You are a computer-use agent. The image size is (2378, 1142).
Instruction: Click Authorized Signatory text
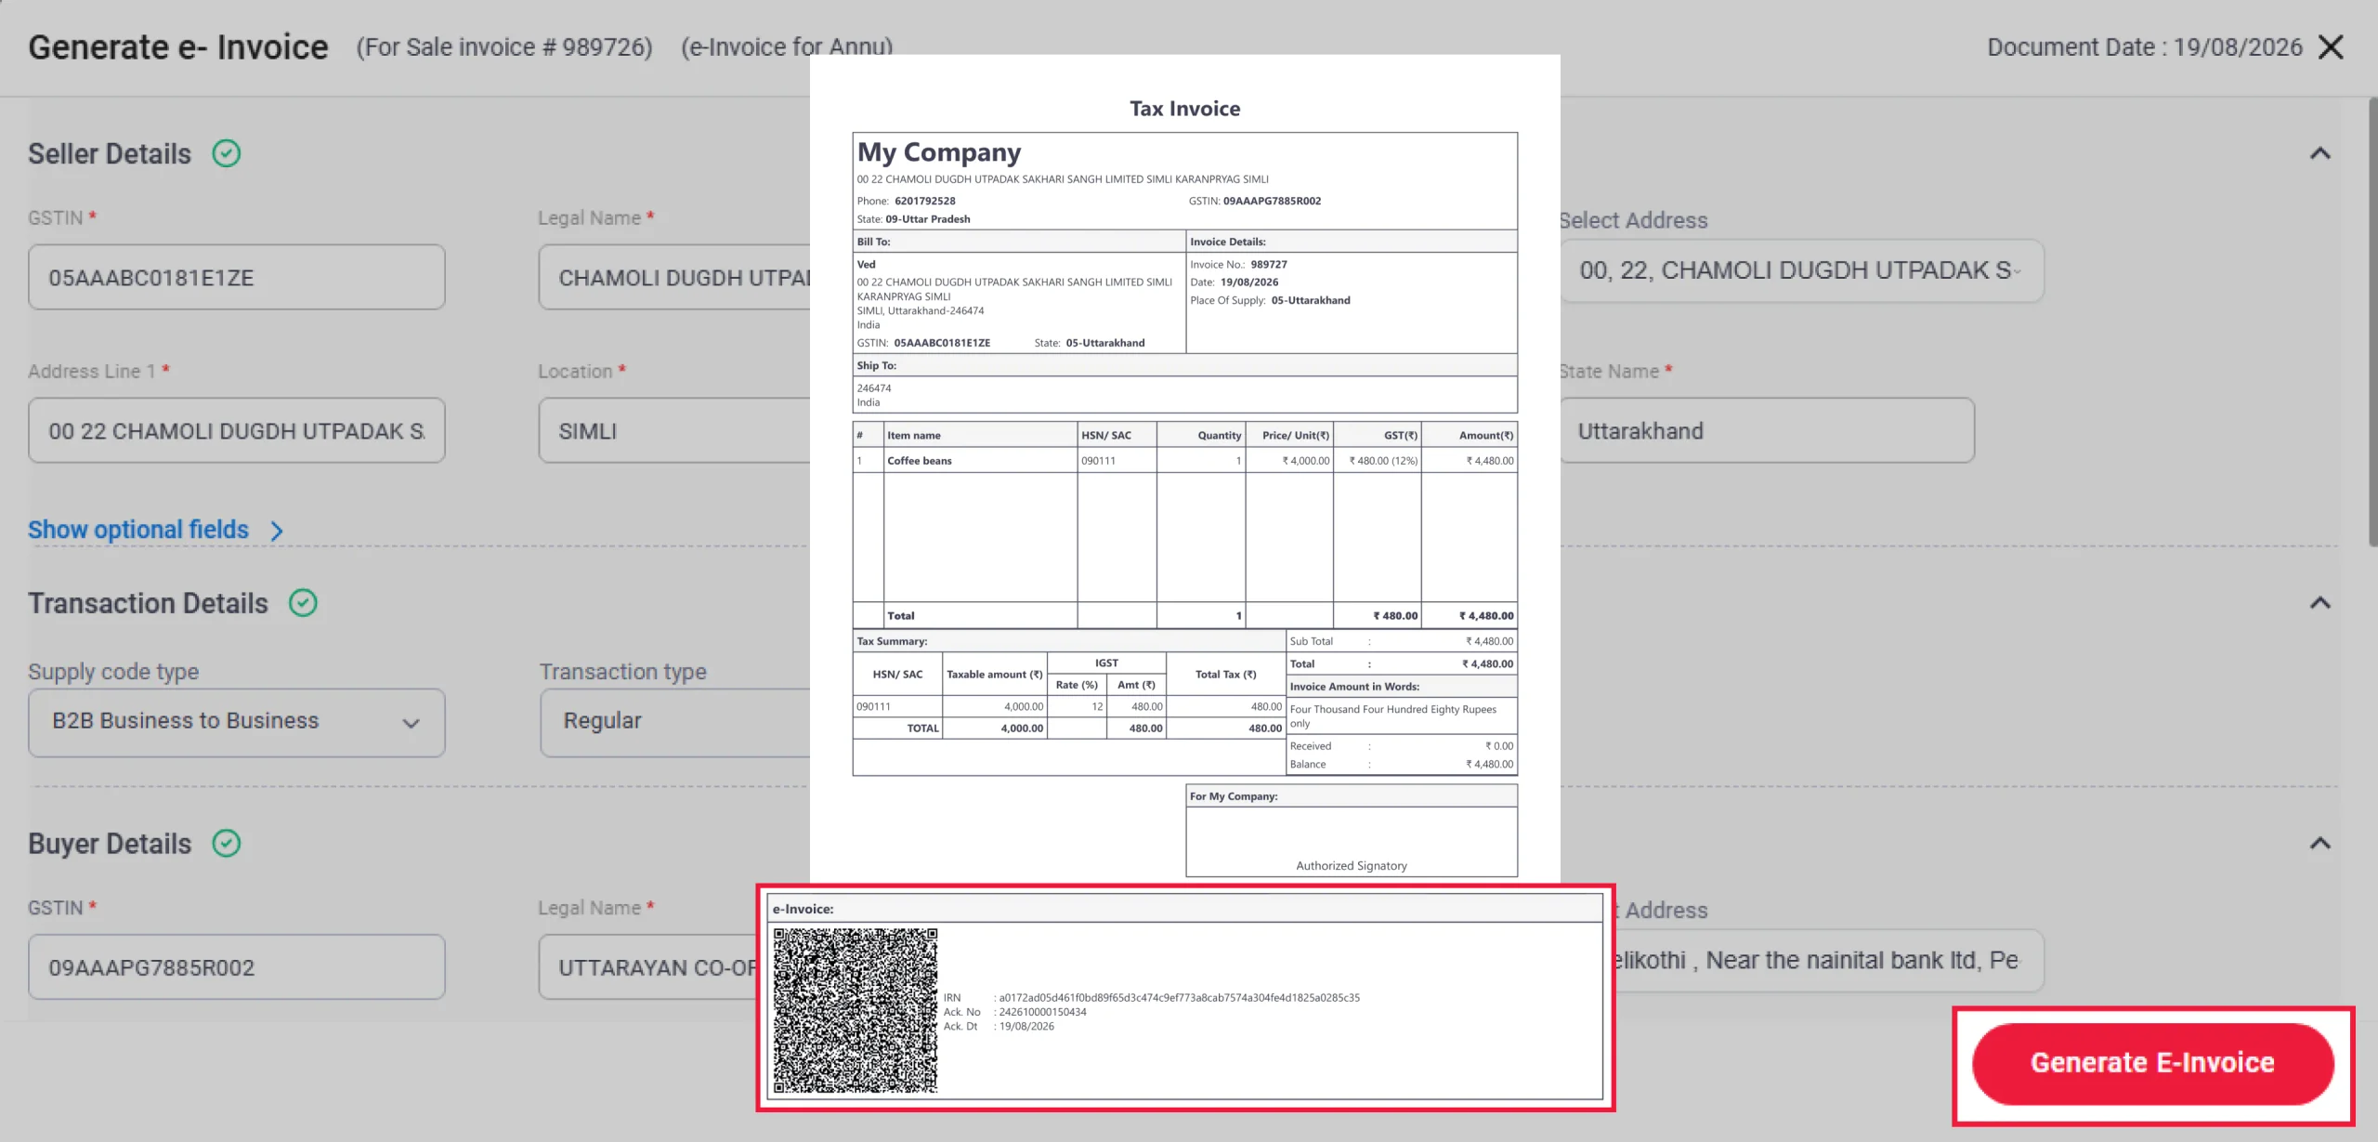(x=1352, y=865)
